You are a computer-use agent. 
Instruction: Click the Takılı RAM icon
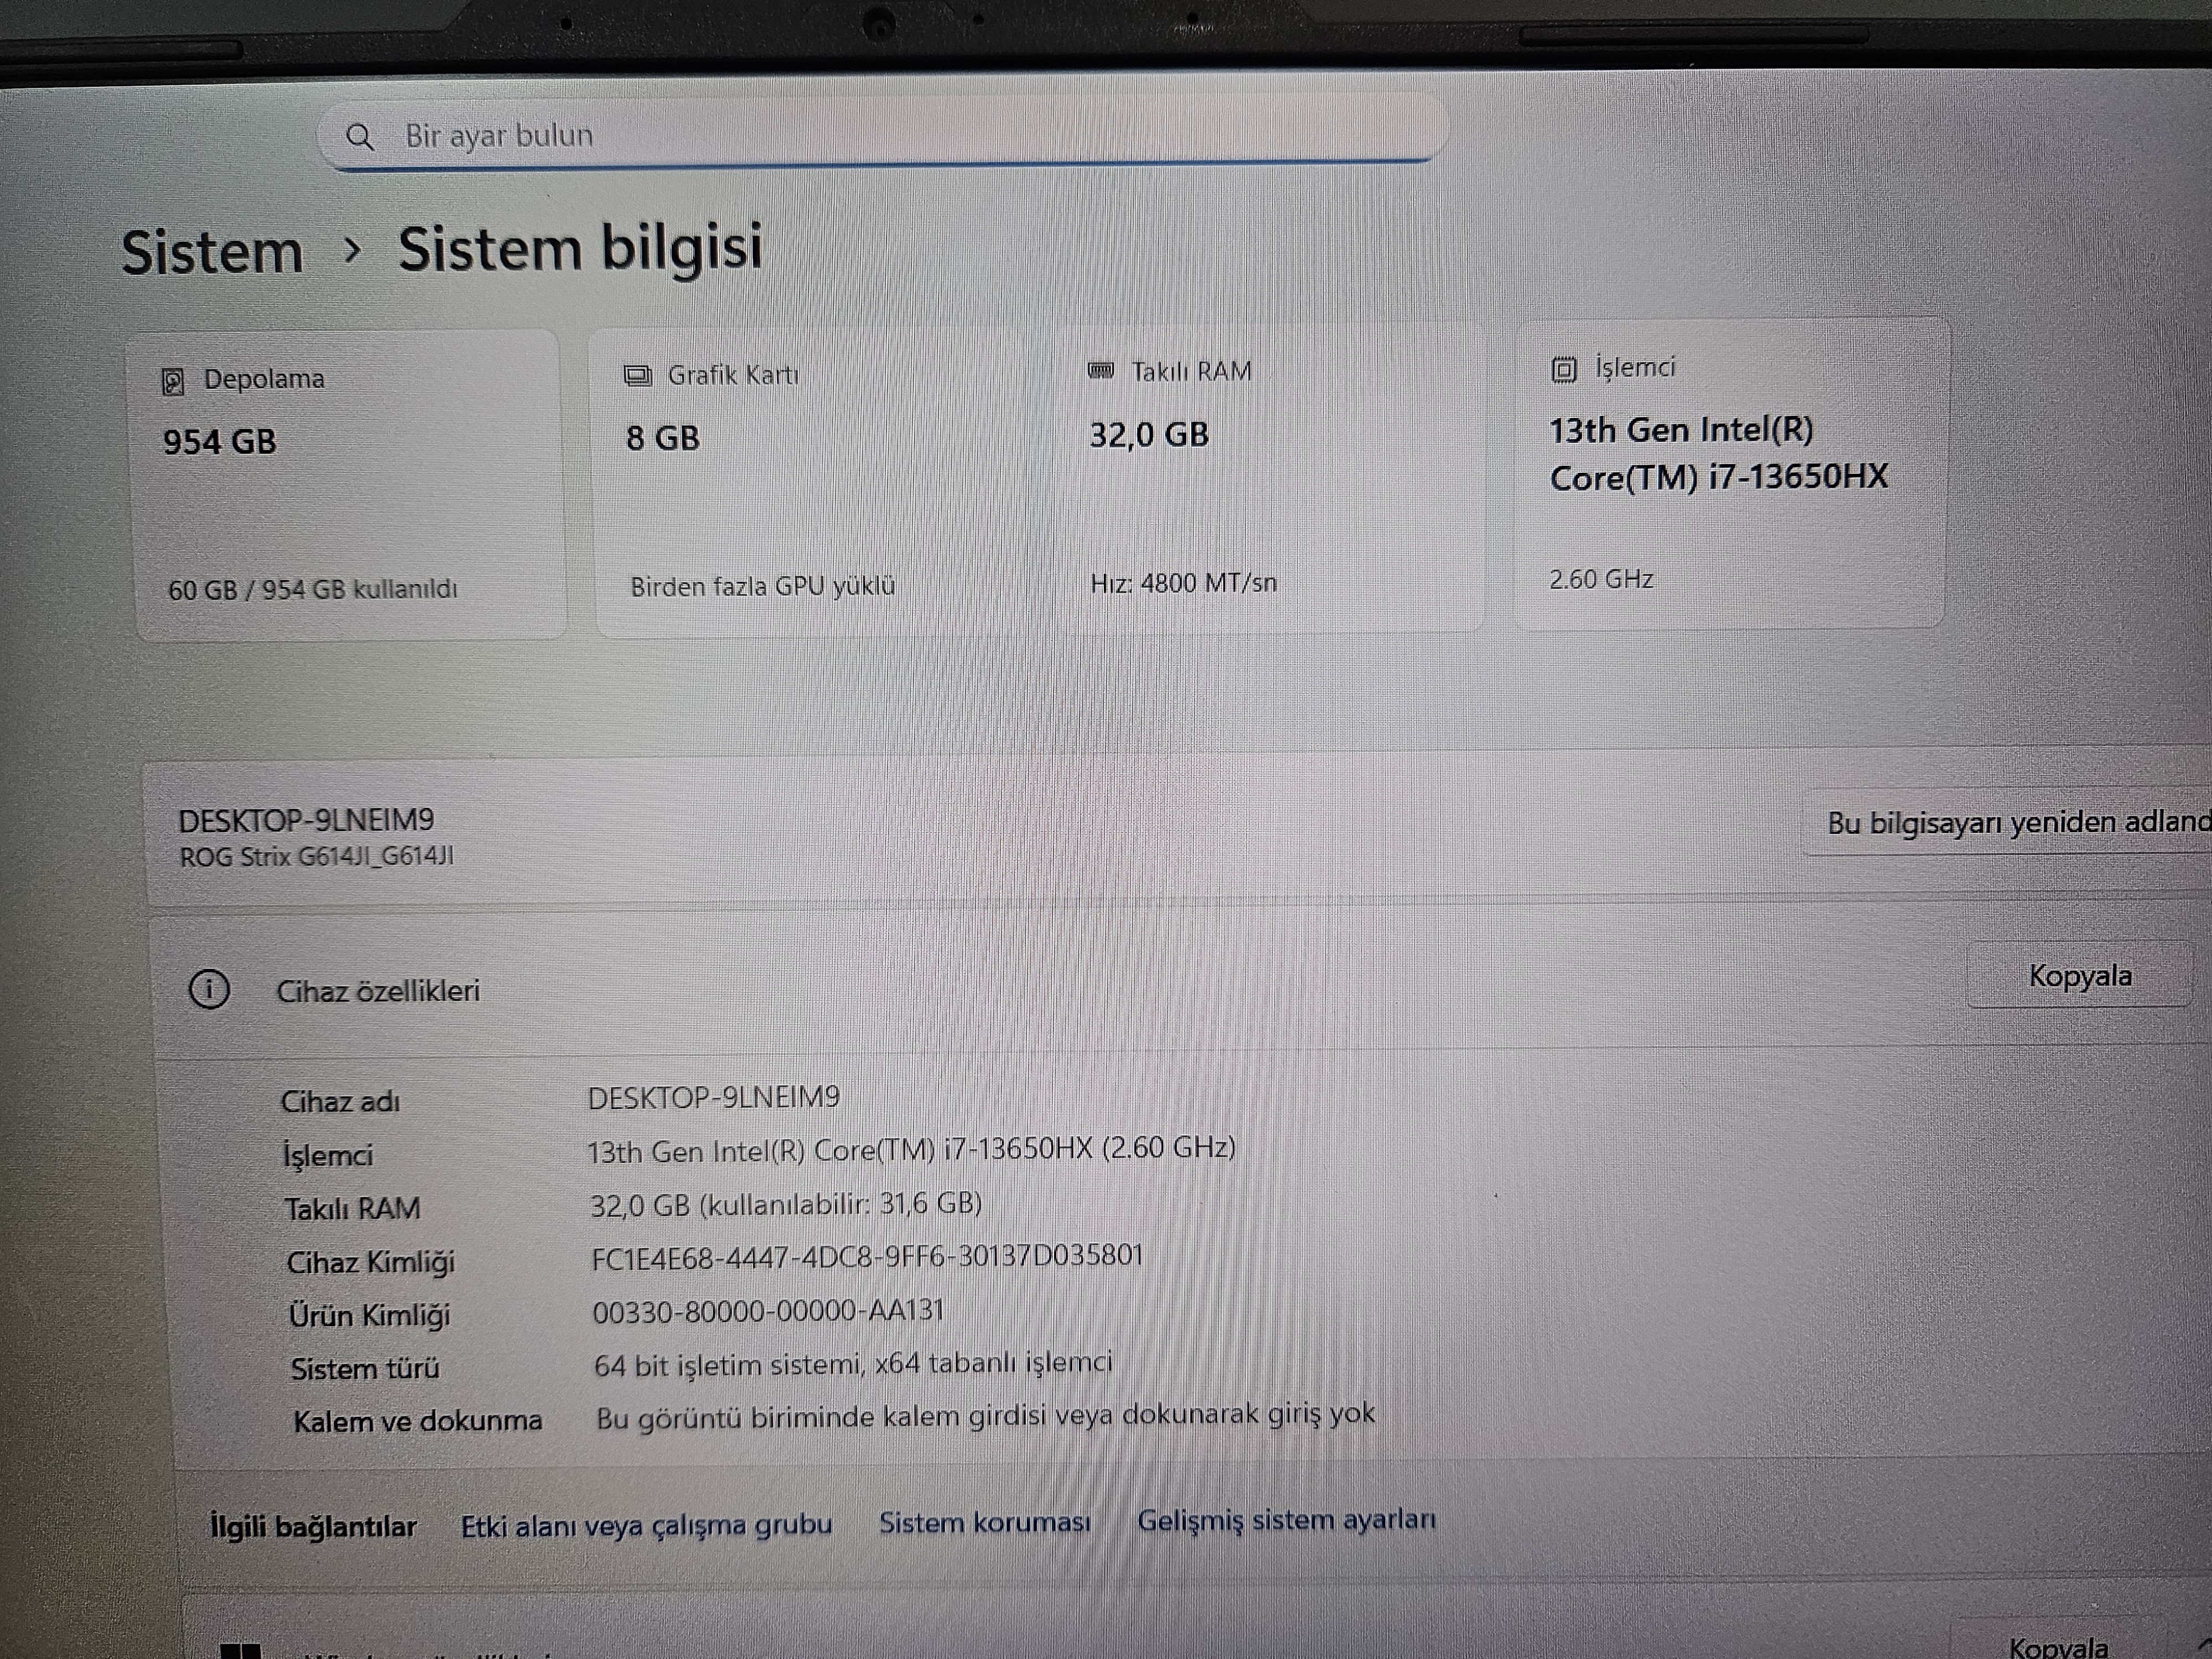click(1100, 371)
